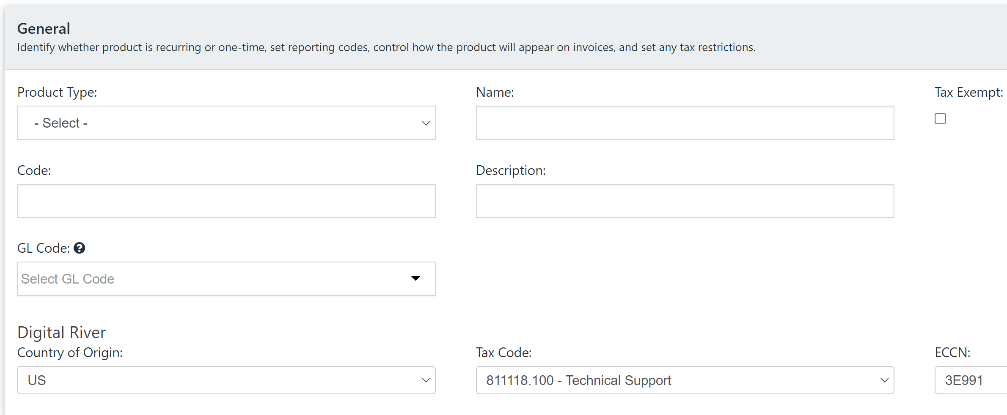Click the ECCN label
The width and height of the screenshot is (1007, 415).
point(952,352)
